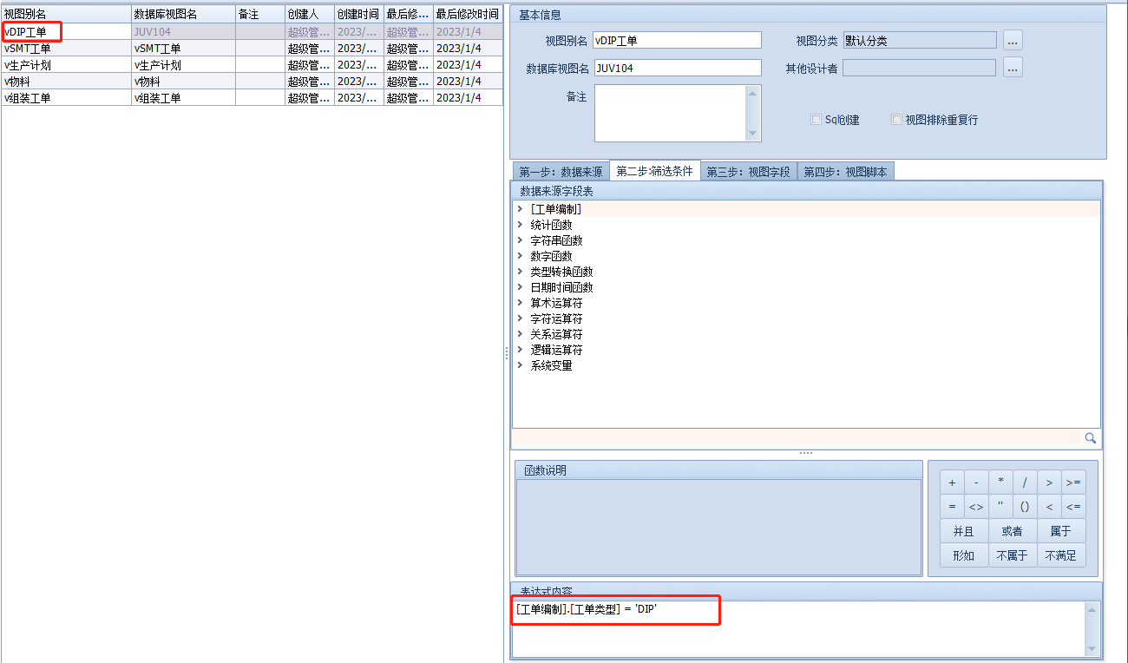Expand the 统计函数 node
The width and height of the screenshot is (1128, 663).
click(x=520, y=225)
